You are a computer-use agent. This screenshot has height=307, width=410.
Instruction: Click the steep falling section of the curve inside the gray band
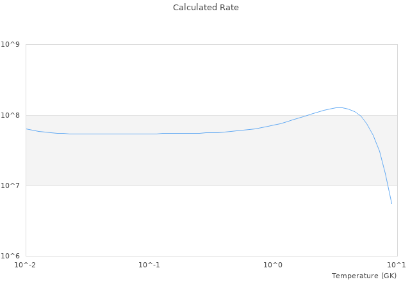[x=379, y=149]
